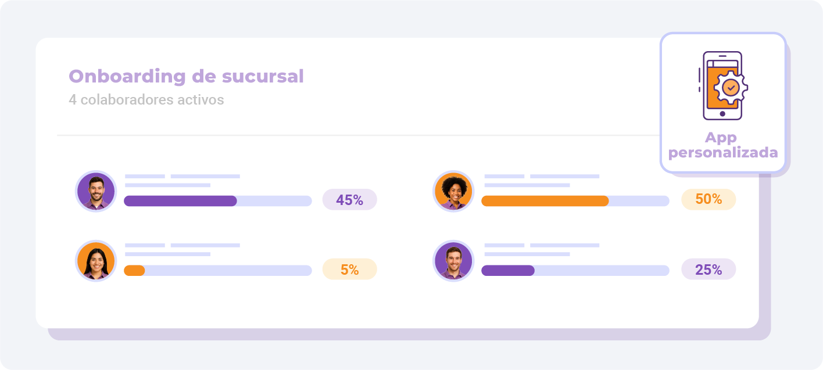Image resolution: width=823 pixels, height=370 pixels.
Task: Select the curly-haired woman avatar at 50%
Action: coord(454,191)
